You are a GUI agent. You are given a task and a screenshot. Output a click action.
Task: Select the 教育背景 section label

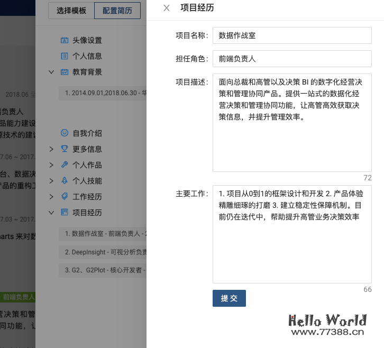[x=87, y=72]
